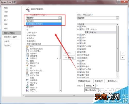Expand the 黑白模式 tree node
Image resolution: width=129 pixels, height=104 pixels.
click(78, 66)
